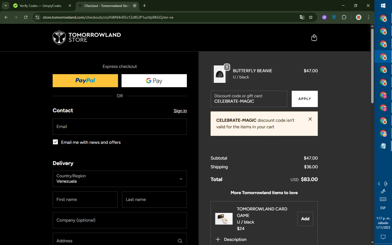This screenshot has height=245, width=392.
Task: Open the Windows notification center
Action: coord(383,237)
